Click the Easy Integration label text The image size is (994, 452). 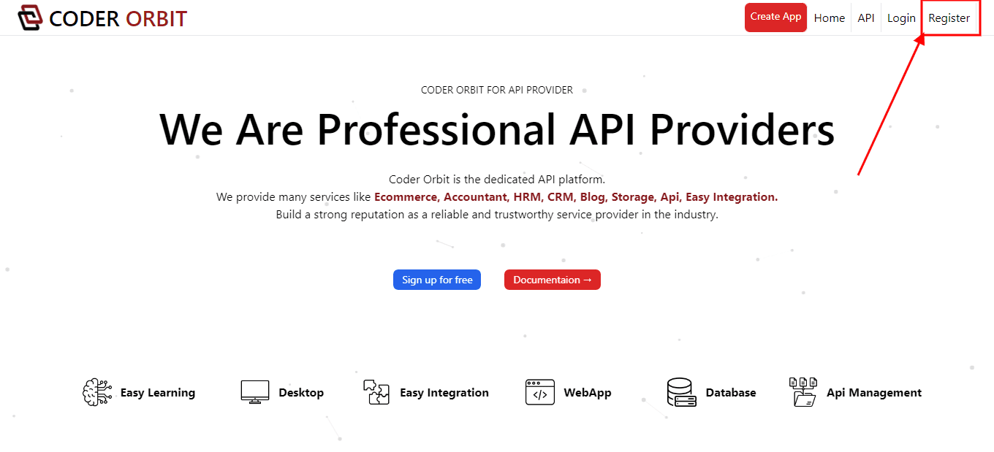[x=444, y=393]
